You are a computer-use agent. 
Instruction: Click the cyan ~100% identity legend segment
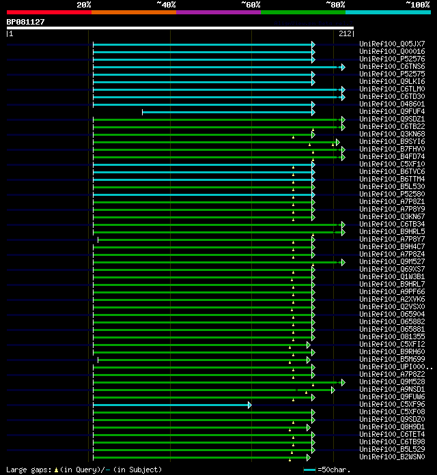click(x=389, y=12)
